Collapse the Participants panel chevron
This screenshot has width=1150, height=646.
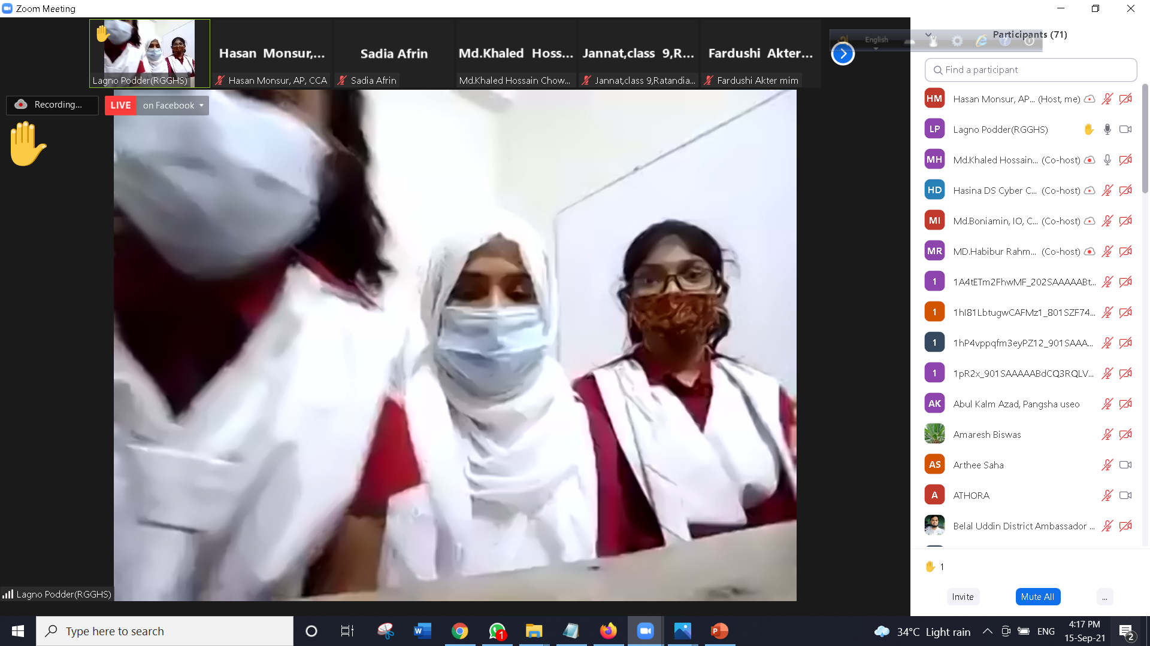click(x=928, y=35)
